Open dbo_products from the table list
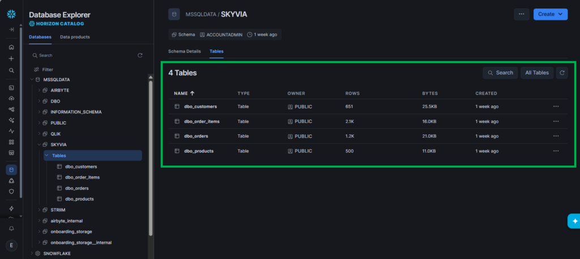Screen dimensions: 580x259 pyautogui.click(x=199, y=151)
